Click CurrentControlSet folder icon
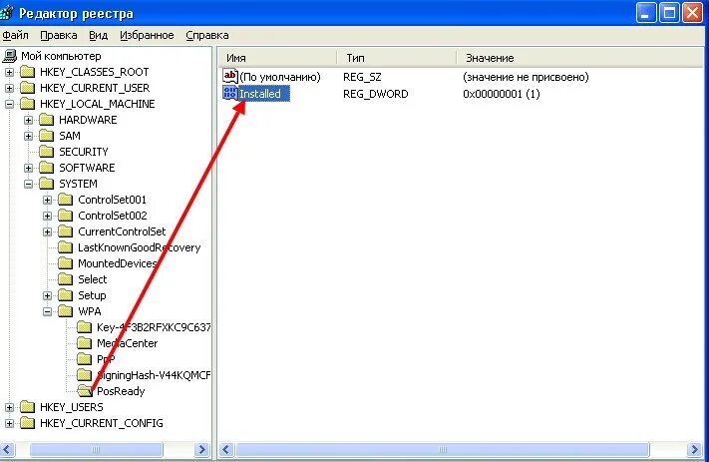Screen dimensions: 709x462 pyautogui.click(x=66, y=231)
